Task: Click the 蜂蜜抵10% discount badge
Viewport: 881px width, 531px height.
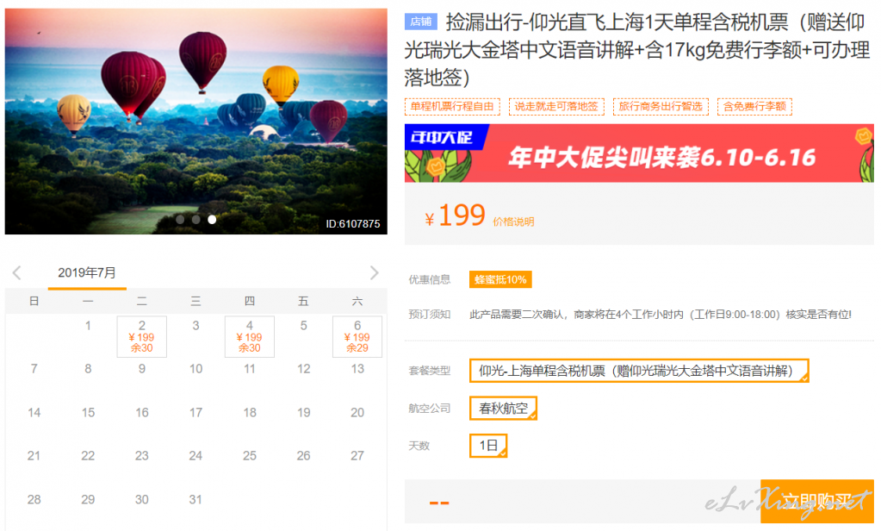Action: pyautogui.click(x=500, y=279)
